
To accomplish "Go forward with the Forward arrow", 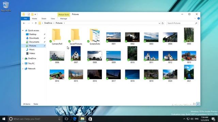I will (x=29, y=23).
